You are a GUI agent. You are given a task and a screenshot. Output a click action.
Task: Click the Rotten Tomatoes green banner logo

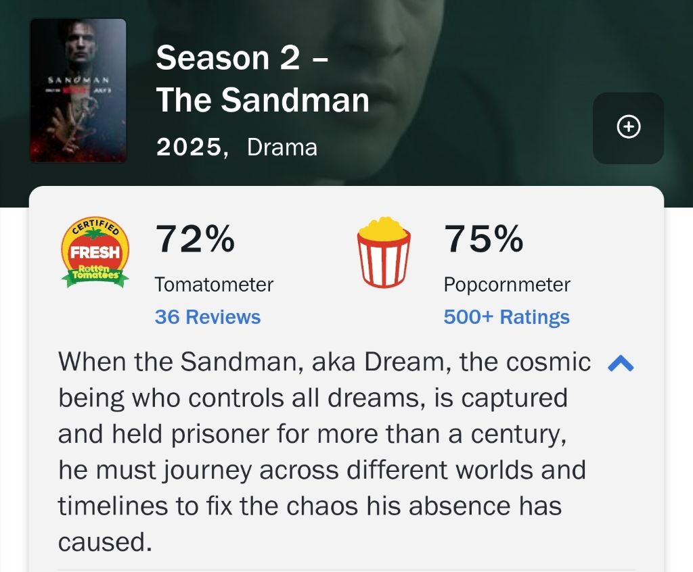(95, 276)
